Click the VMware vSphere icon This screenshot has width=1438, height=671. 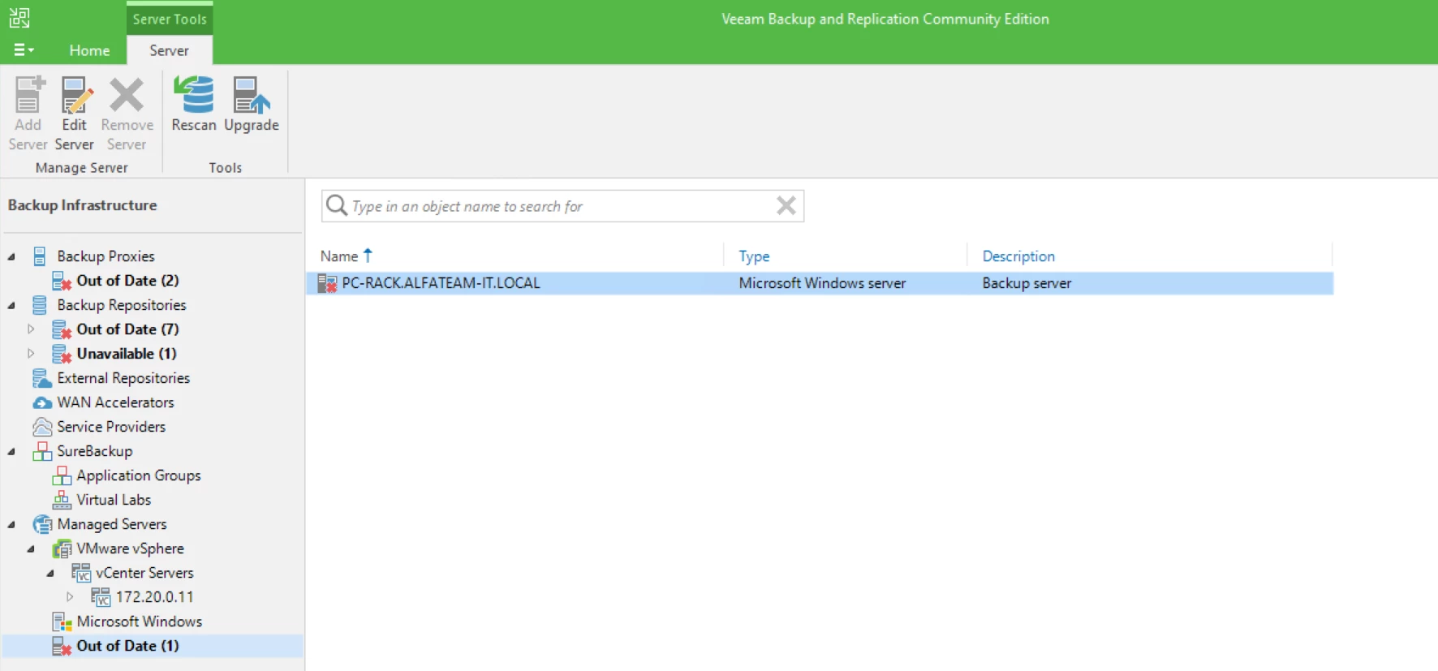coord(62,548)
